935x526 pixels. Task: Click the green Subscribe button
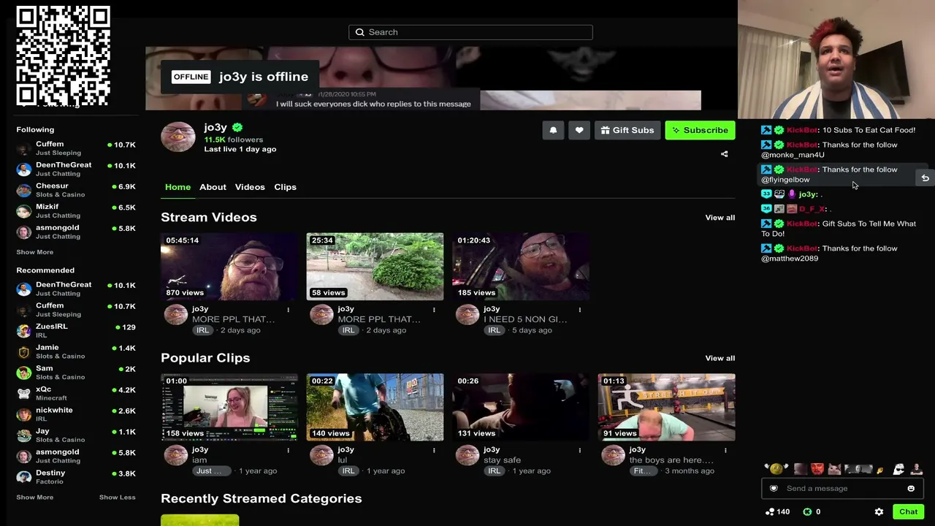(x=700, y=130)
